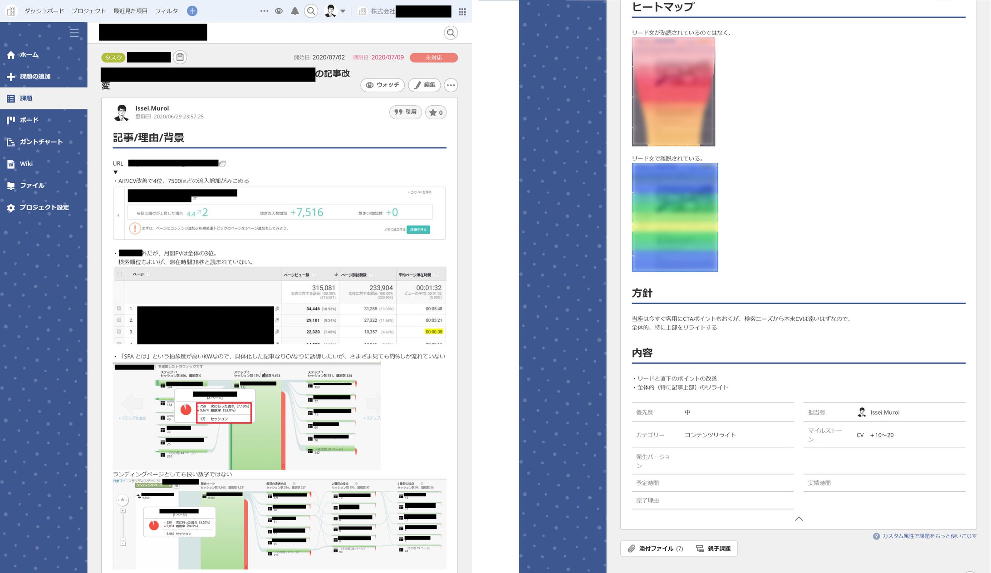Toggle the disclosure triangle below URL
991x573 pixels.
[116, 172]
